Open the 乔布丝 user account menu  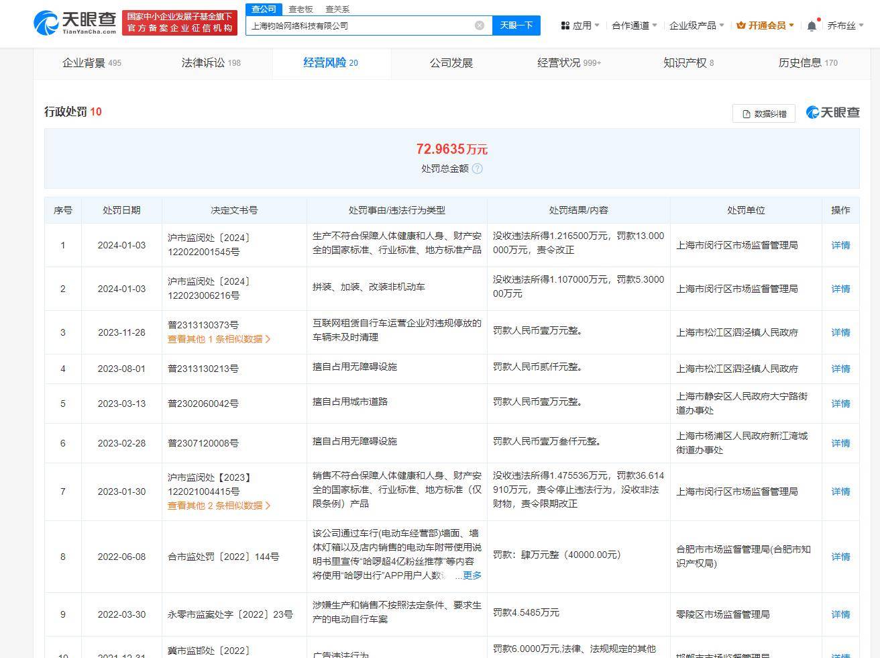845,26
